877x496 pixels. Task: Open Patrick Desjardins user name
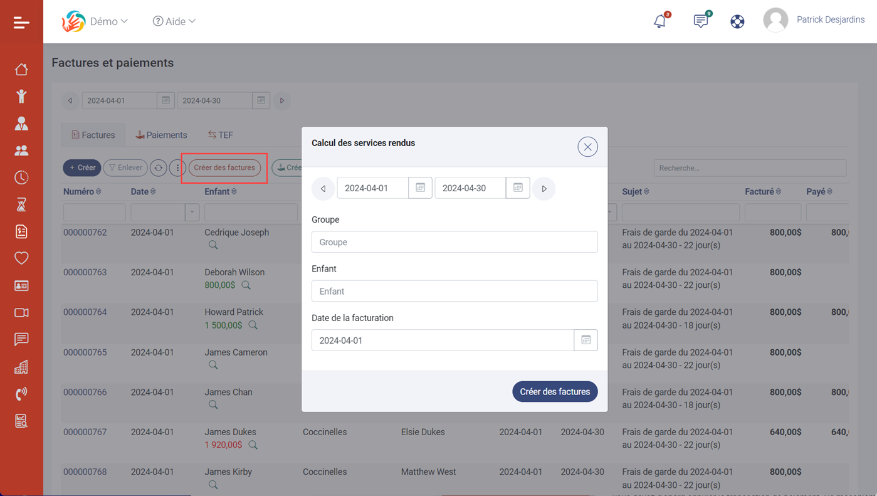click(x=831, y=20)
